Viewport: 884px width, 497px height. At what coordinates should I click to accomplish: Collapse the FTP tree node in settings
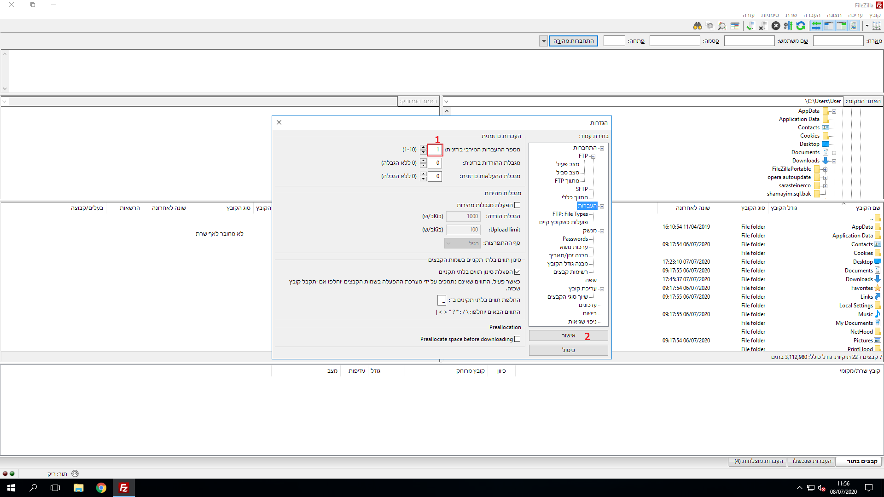tap(593, 156)
